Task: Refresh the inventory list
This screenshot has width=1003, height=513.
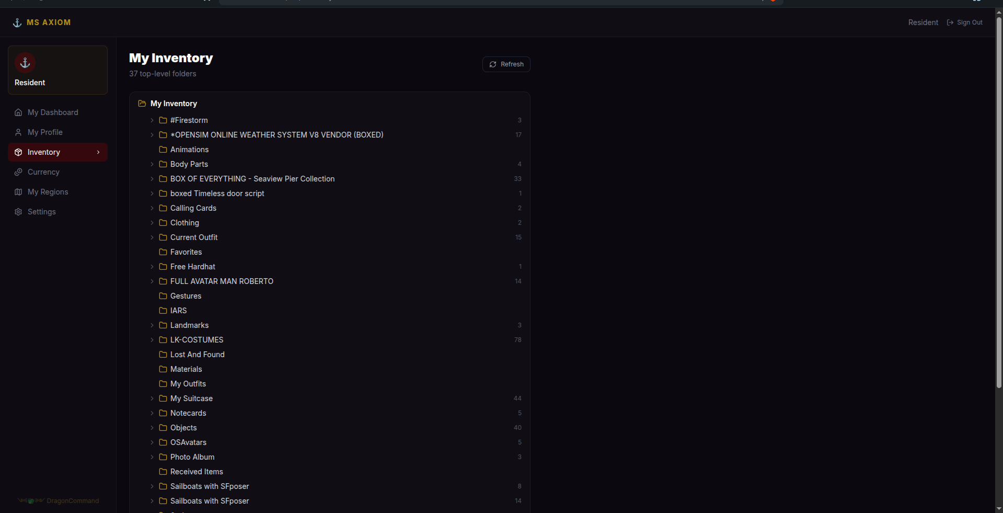Action: click(506, 64)
